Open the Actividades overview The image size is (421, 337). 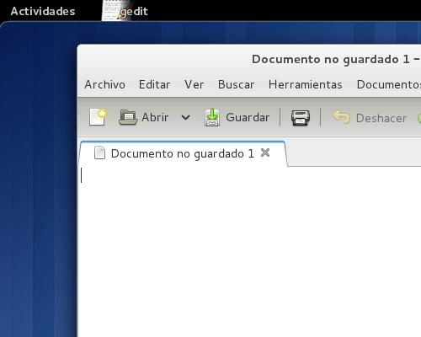43,11
